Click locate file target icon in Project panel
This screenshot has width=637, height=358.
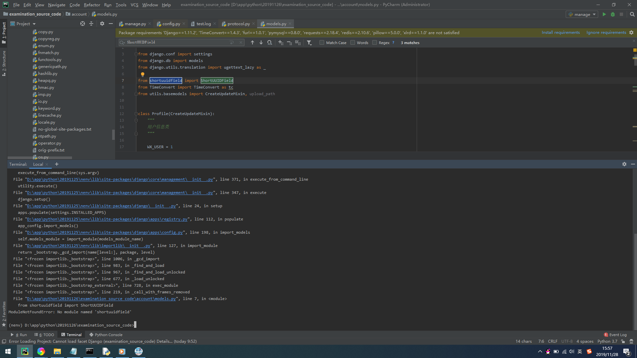[x=82, y=24]
